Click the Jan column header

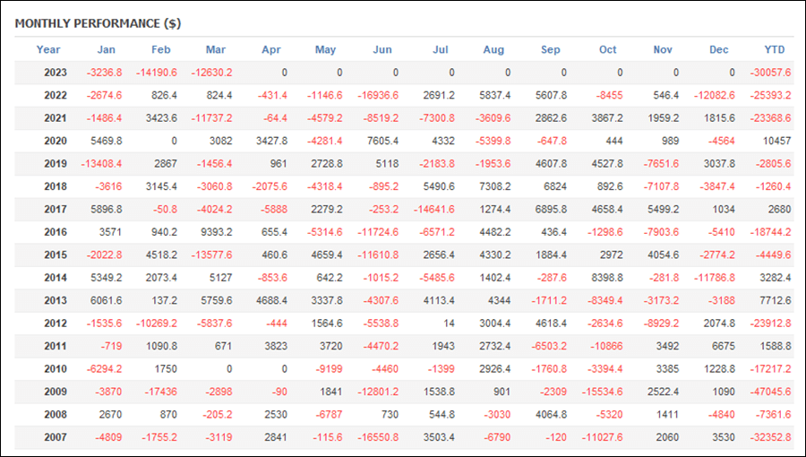coord(107,50)
